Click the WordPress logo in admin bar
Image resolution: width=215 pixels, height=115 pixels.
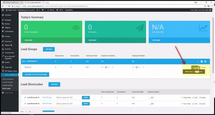pyautogui.click(x=3, y=10)
